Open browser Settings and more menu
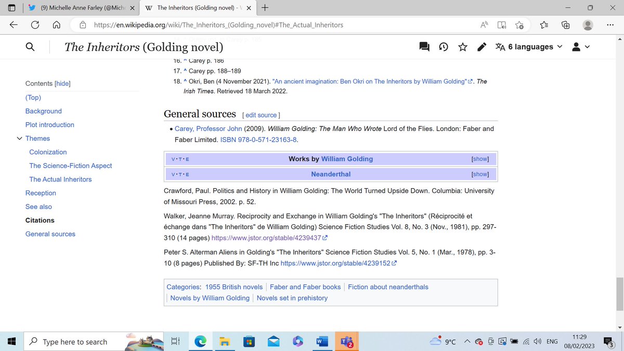624x351 pixels. pyautogui.click(x=610, y=25)
